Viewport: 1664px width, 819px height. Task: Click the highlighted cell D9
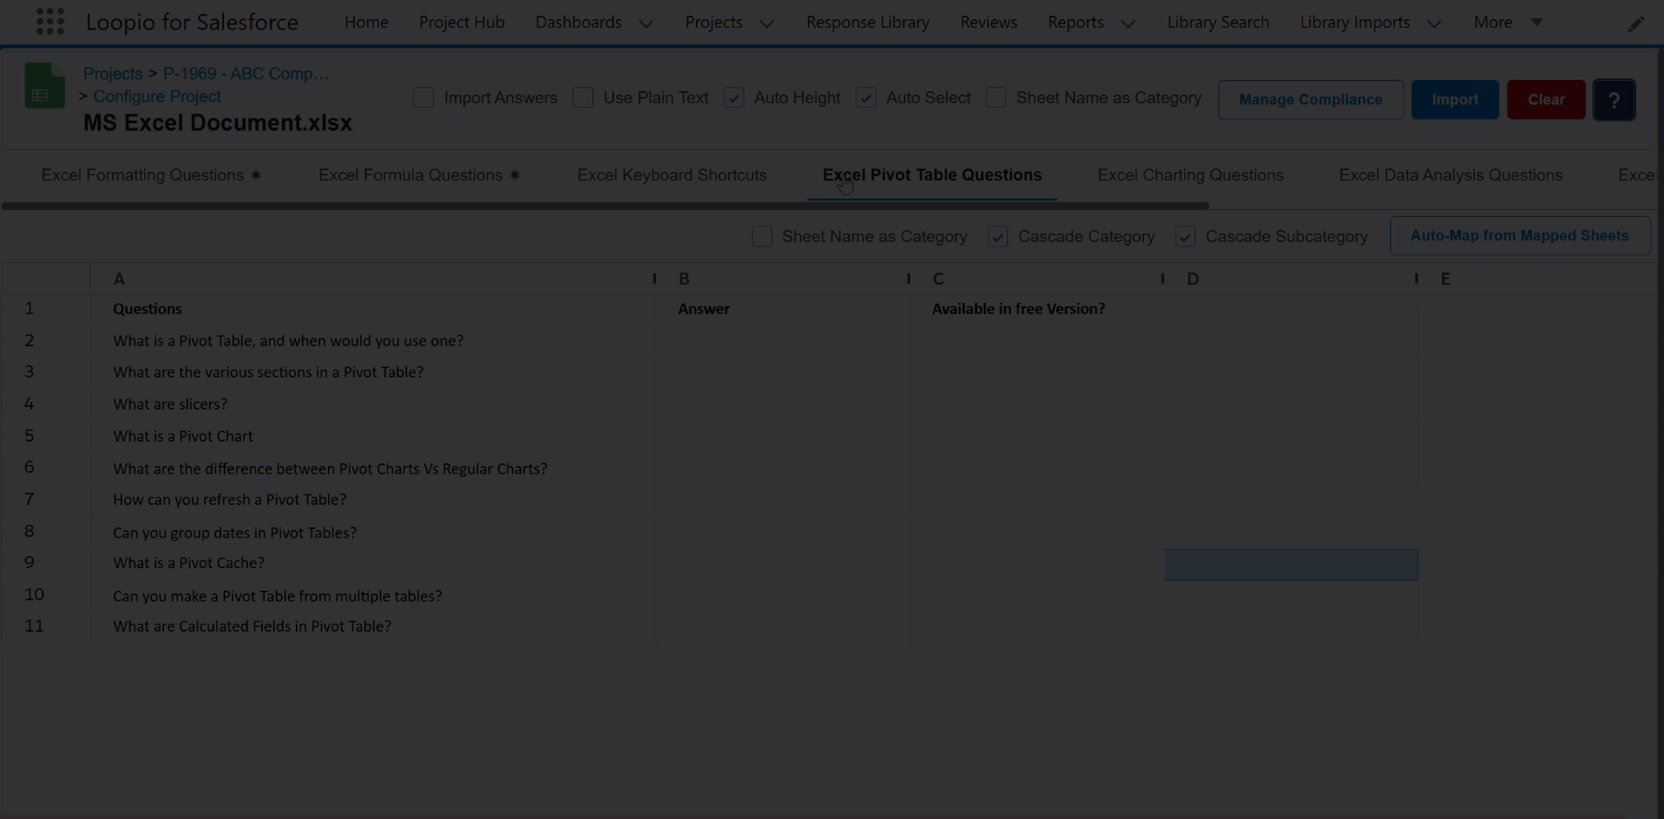tap(1291, 565)
